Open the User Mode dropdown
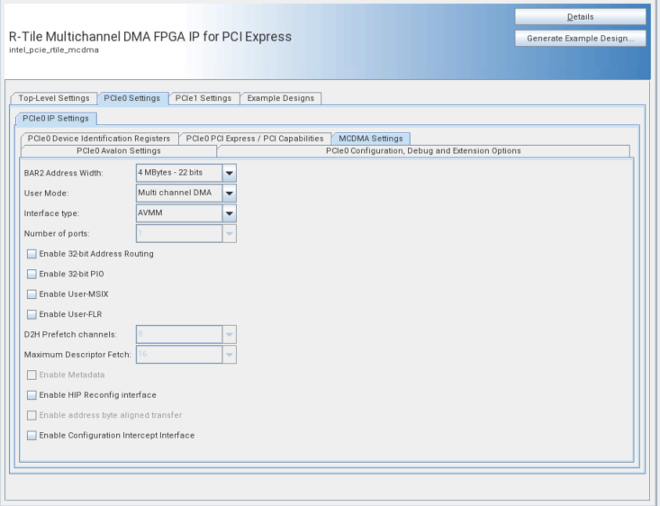This screenshot has width=660, height=506. click(229, 193)
